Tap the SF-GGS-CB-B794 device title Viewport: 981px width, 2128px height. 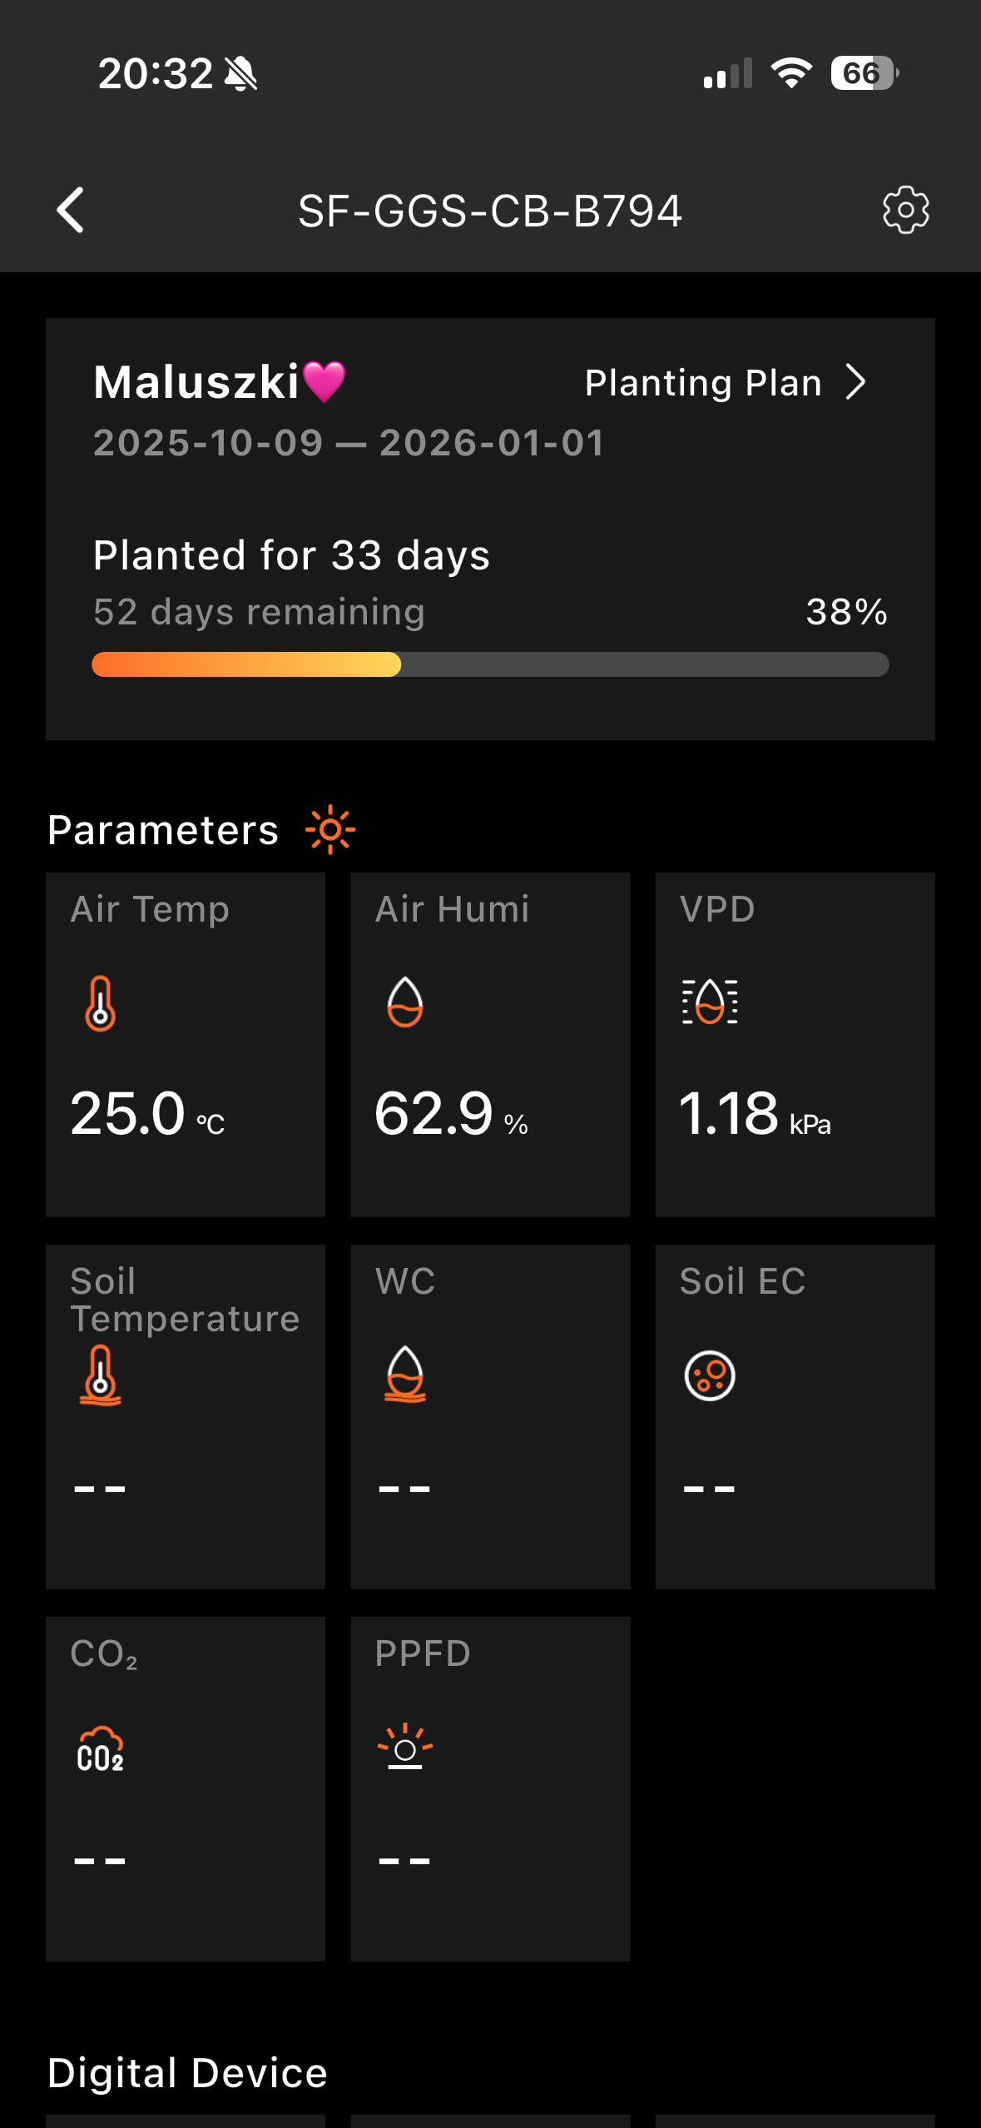490,211
